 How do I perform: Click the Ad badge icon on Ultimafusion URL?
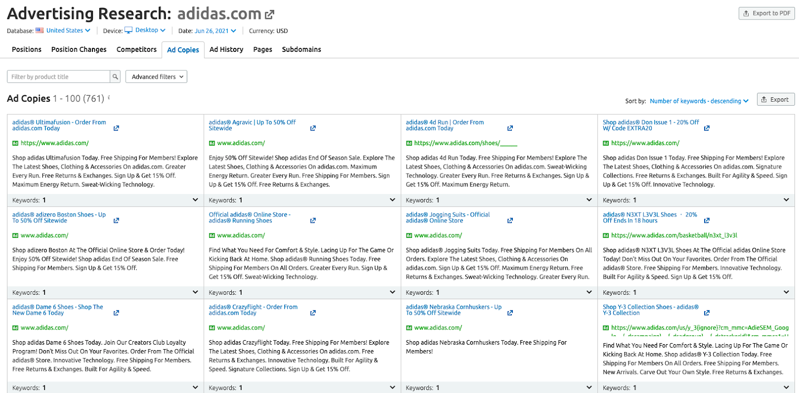pyautogui.click(x=15, y=143)
